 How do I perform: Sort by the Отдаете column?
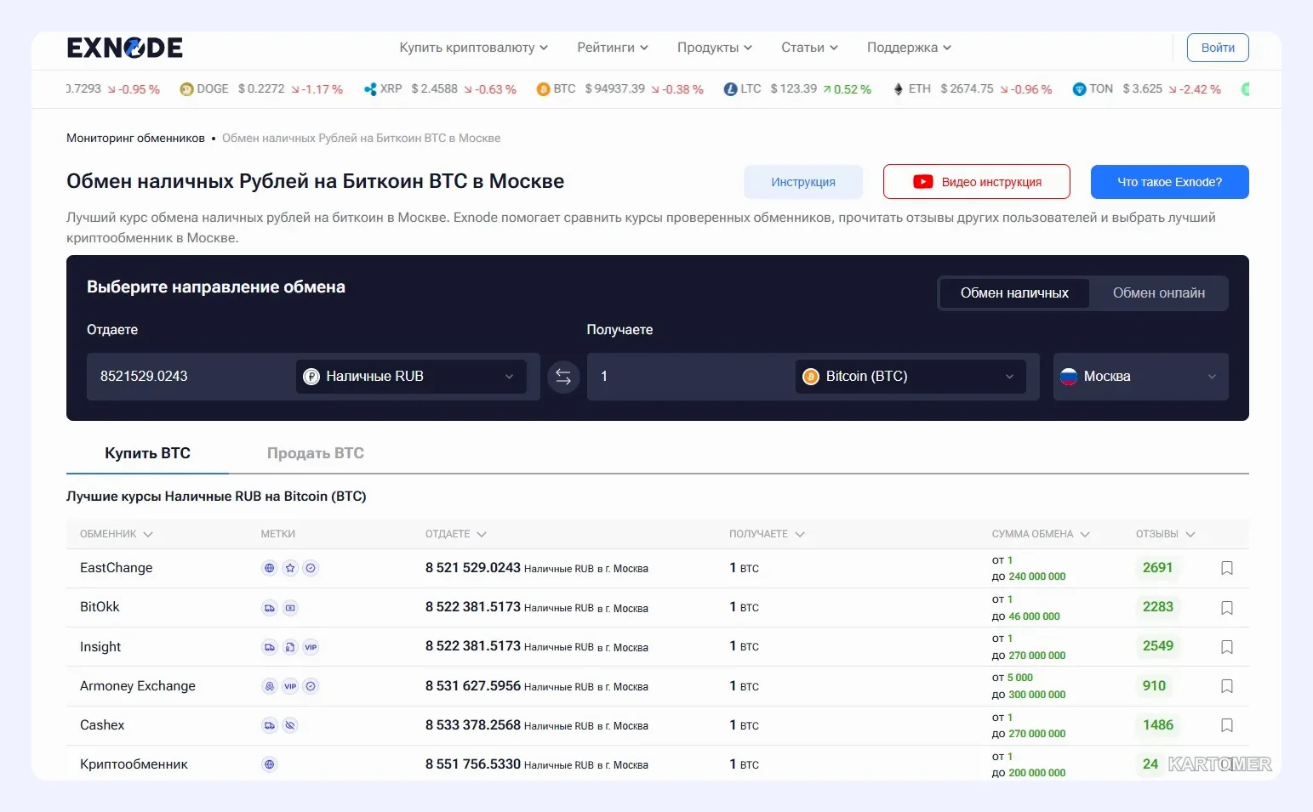pos(456,534)
